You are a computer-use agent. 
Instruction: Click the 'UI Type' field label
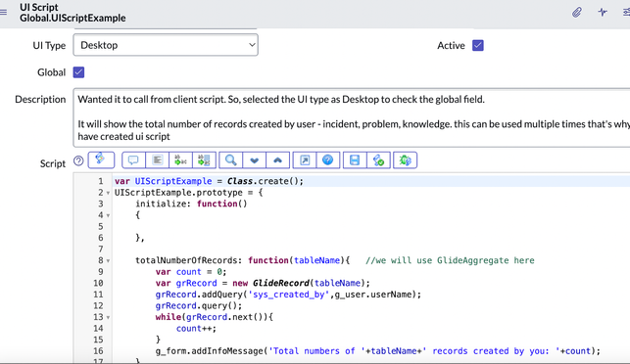click(x=49, y=45)
